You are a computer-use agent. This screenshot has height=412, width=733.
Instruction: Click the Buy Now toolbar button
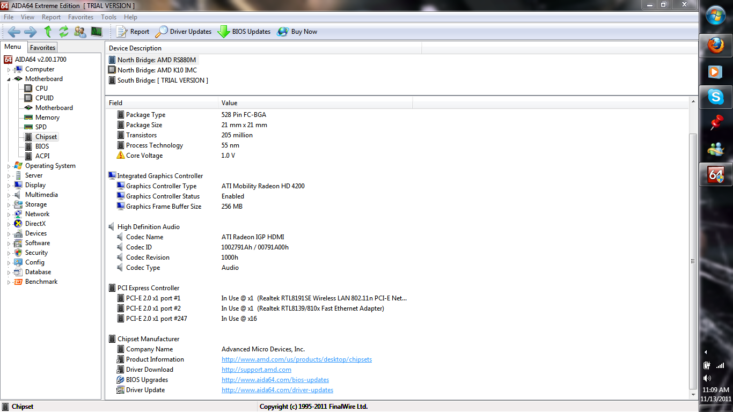(297, 32)
